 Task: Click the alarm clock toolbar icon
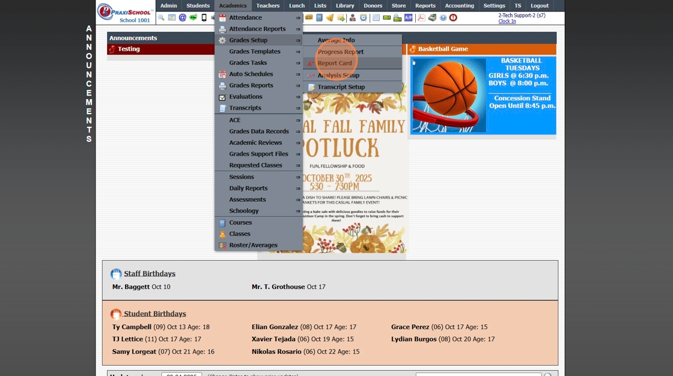click(364, 17)
